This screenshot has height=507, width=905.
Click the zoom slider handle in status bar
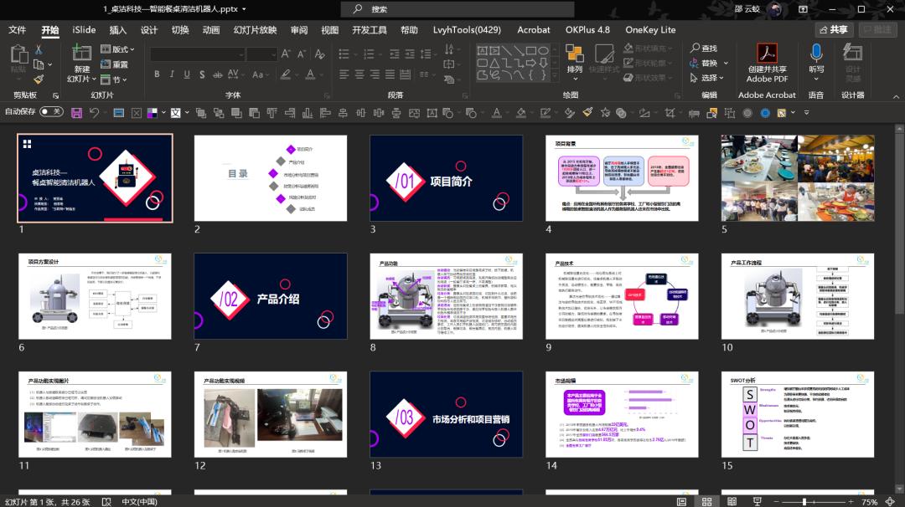point(804,502)
